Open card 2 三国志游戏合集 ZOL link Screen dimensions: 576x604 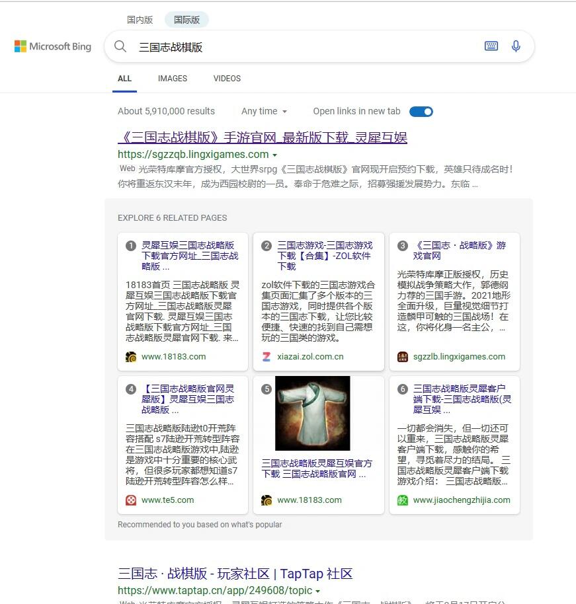click(325, 256)
